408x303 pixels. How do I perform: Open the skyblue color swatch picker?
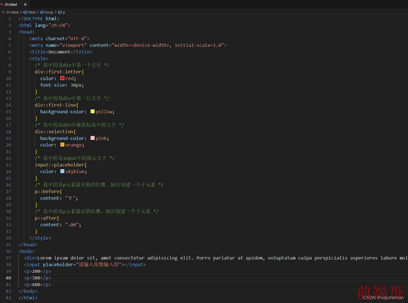pos(62,171)
